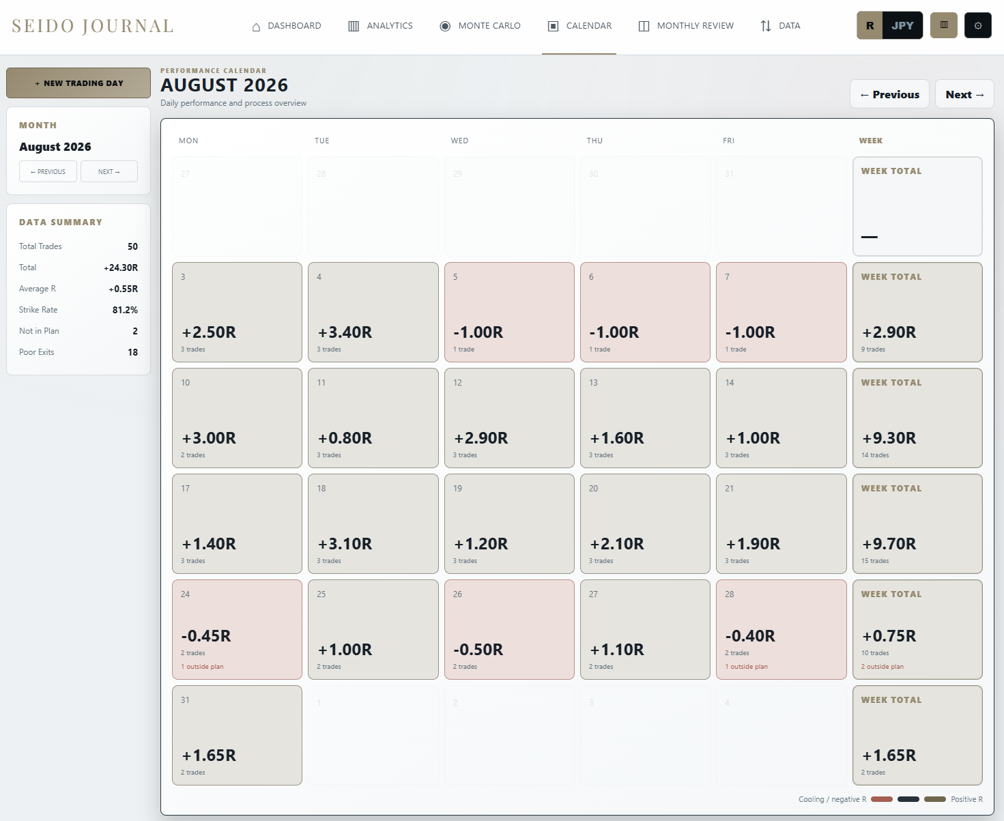Open August 6 day card
The width and height of the screenshot is (1004, 821).
(645, 312)
